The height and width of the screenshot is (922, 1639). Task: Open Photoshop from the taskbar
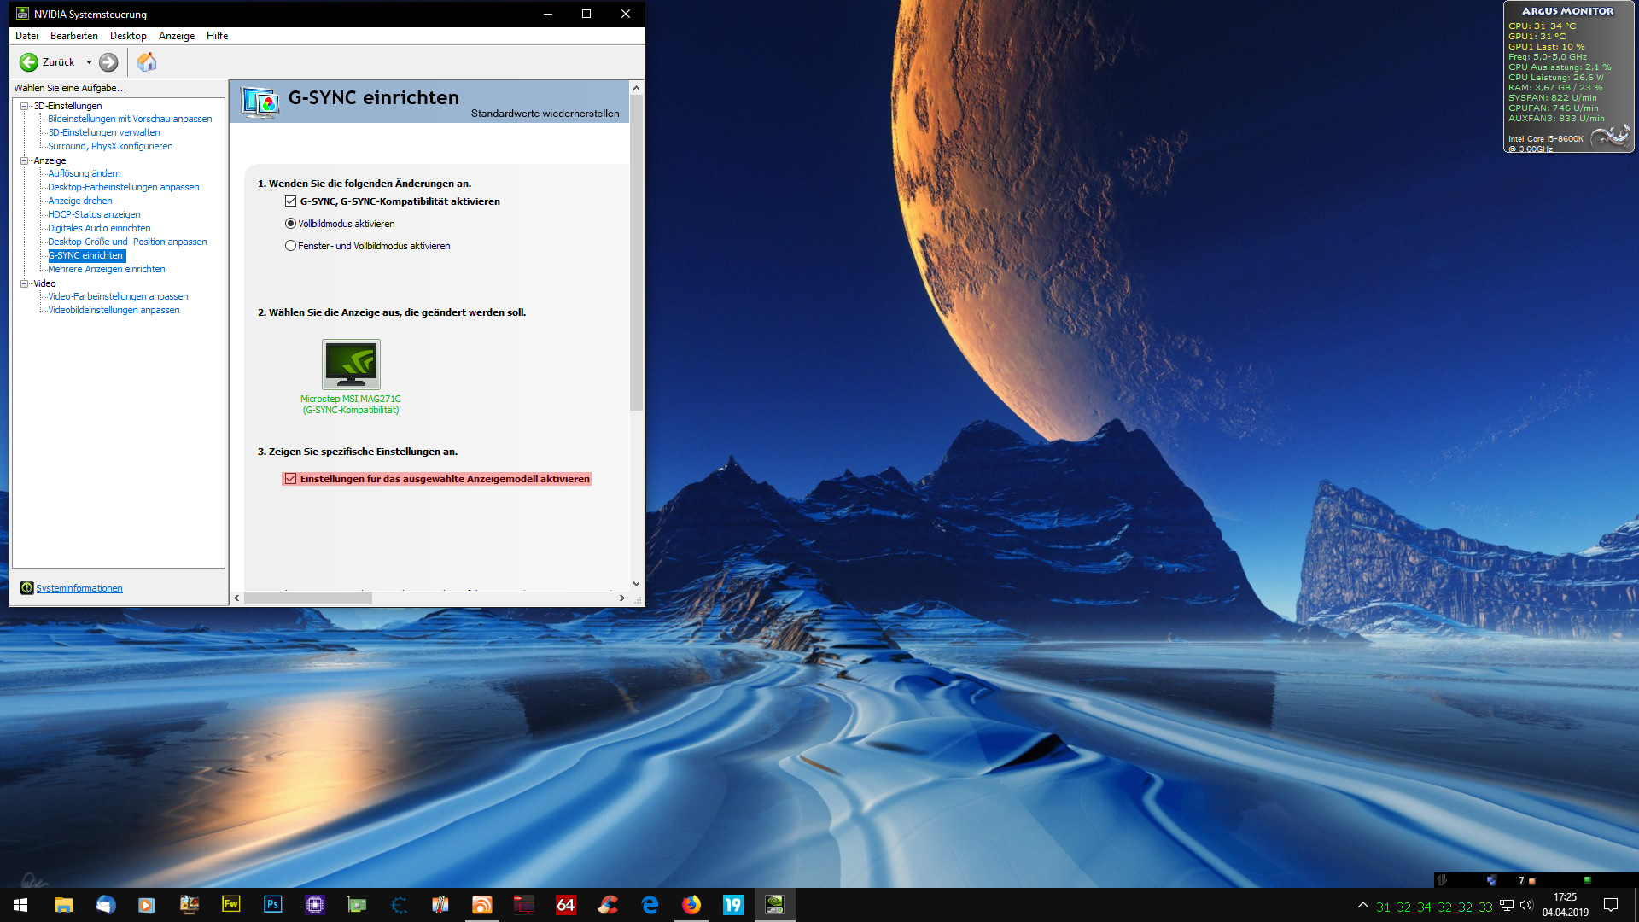(x=273, y=904)
